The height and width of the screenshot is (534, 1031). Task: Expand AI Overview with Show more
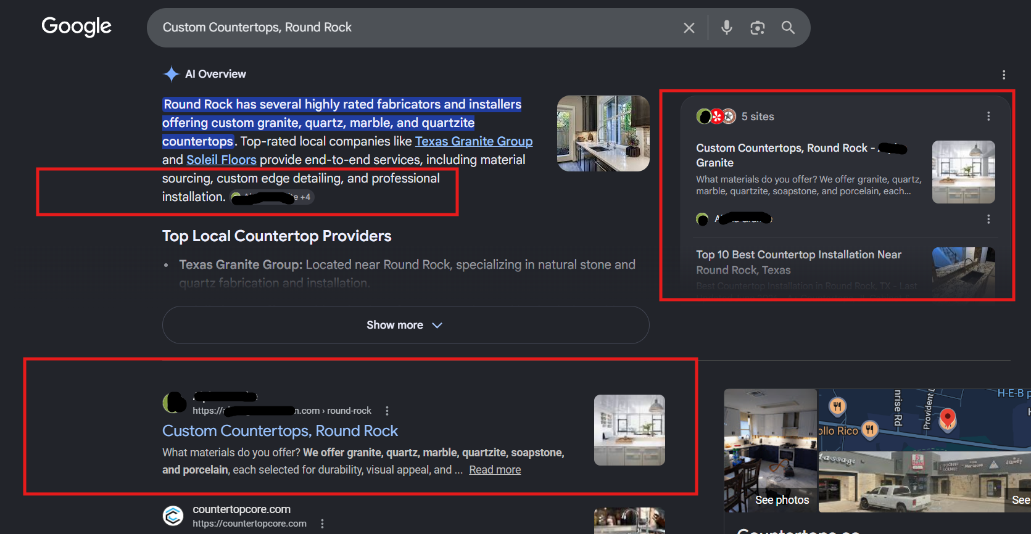pyautogui.click(x=405, y=325)
